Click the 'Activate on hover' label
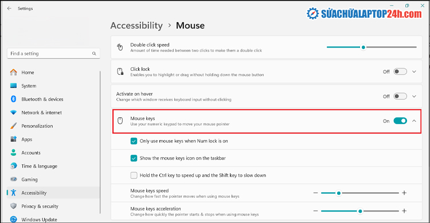Image resolution: width=430 pixels, height=223 pixels. pyautogui.click(x=134, y=94)
